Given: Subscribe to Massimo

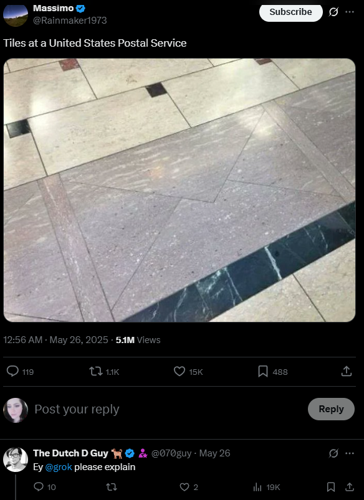Looking at the screenshot, I should [x=290, y=12].
